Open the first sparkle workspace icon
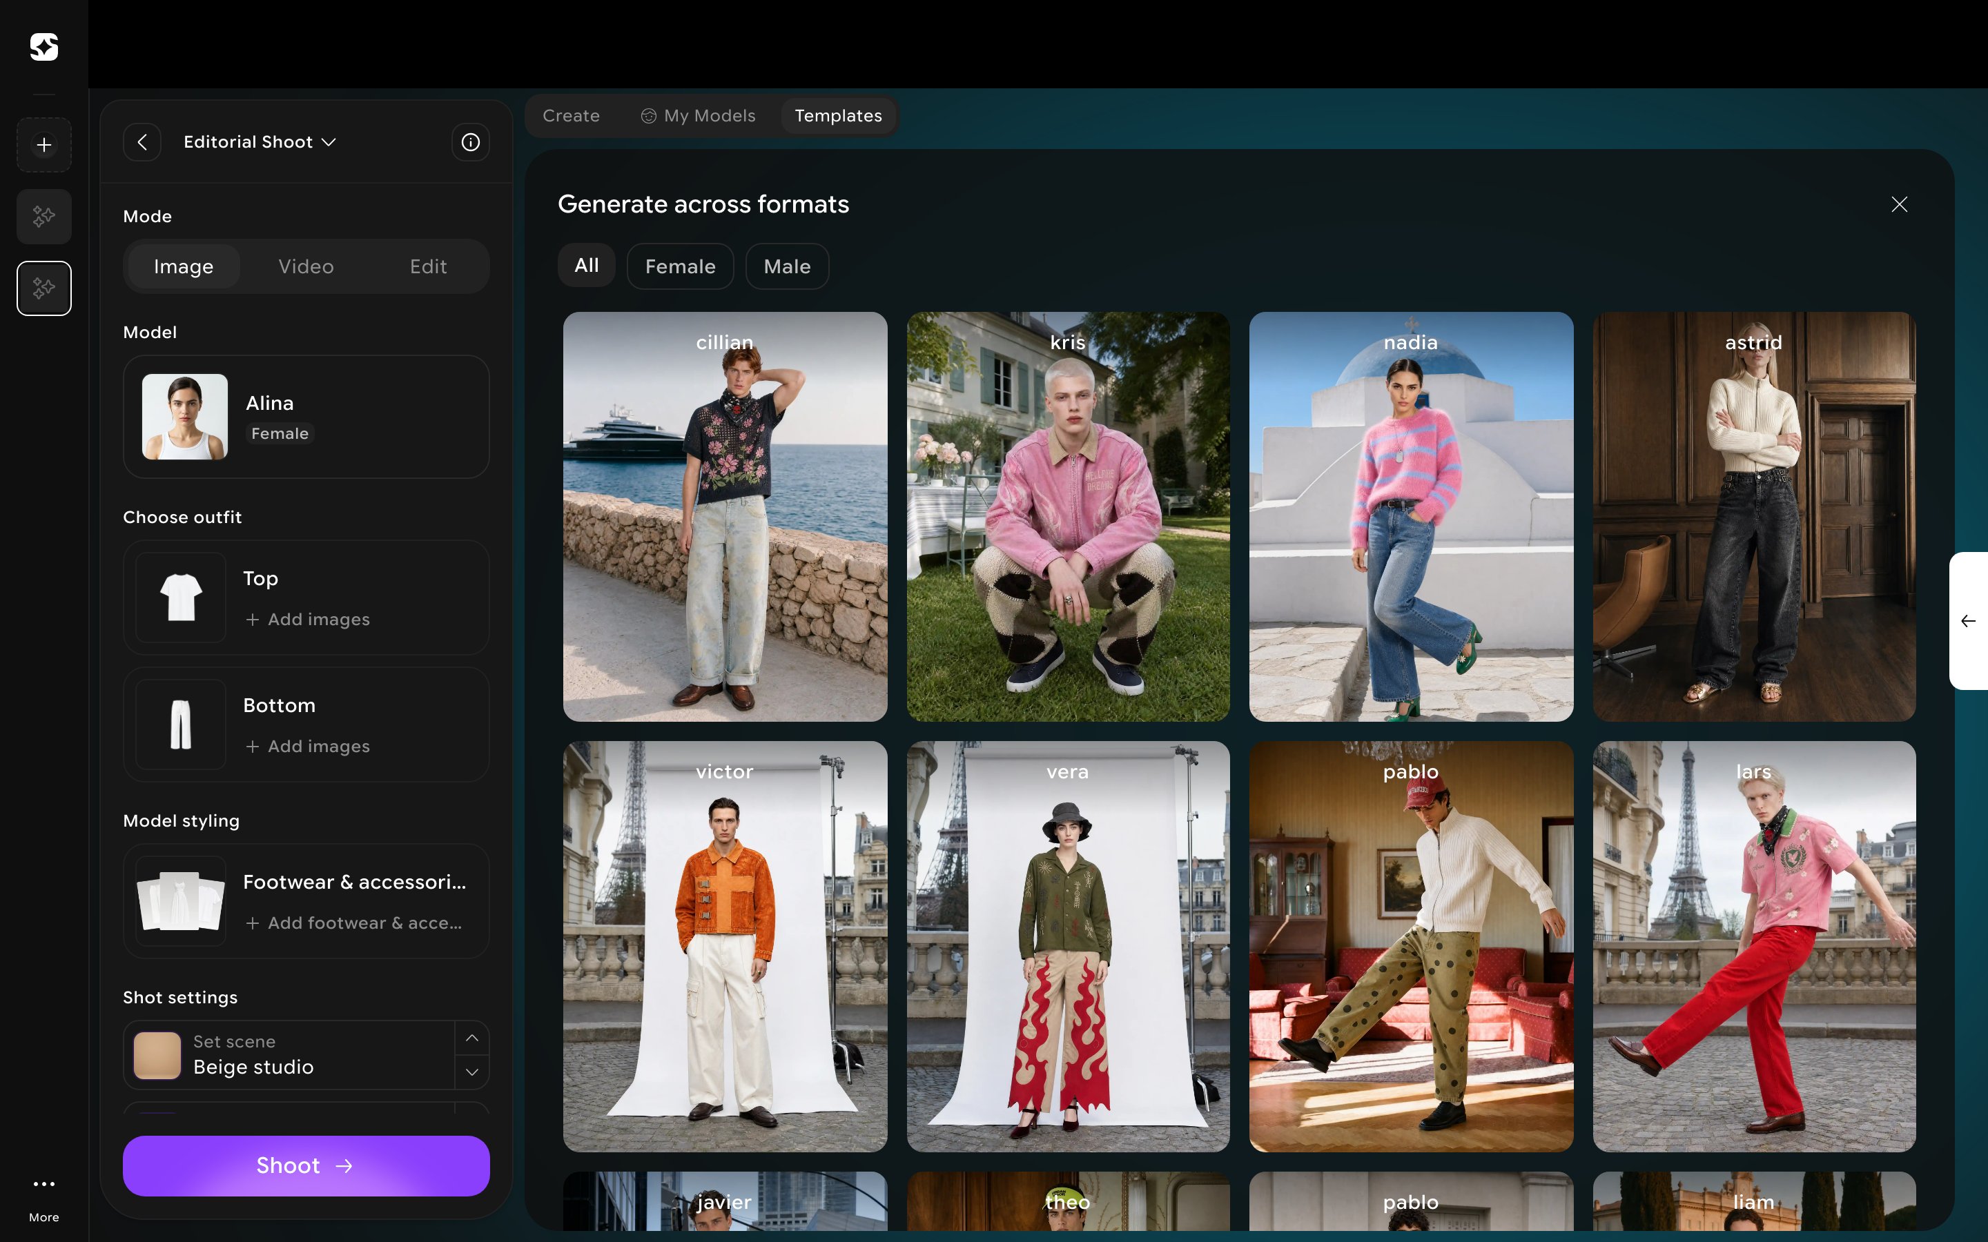The image size is (1988, 1242). pyautogui.click(x=44, y=217)
